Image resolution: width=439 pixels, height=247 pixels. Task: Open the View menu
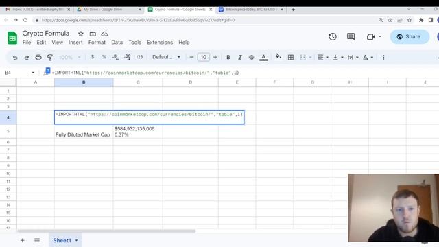57,43
